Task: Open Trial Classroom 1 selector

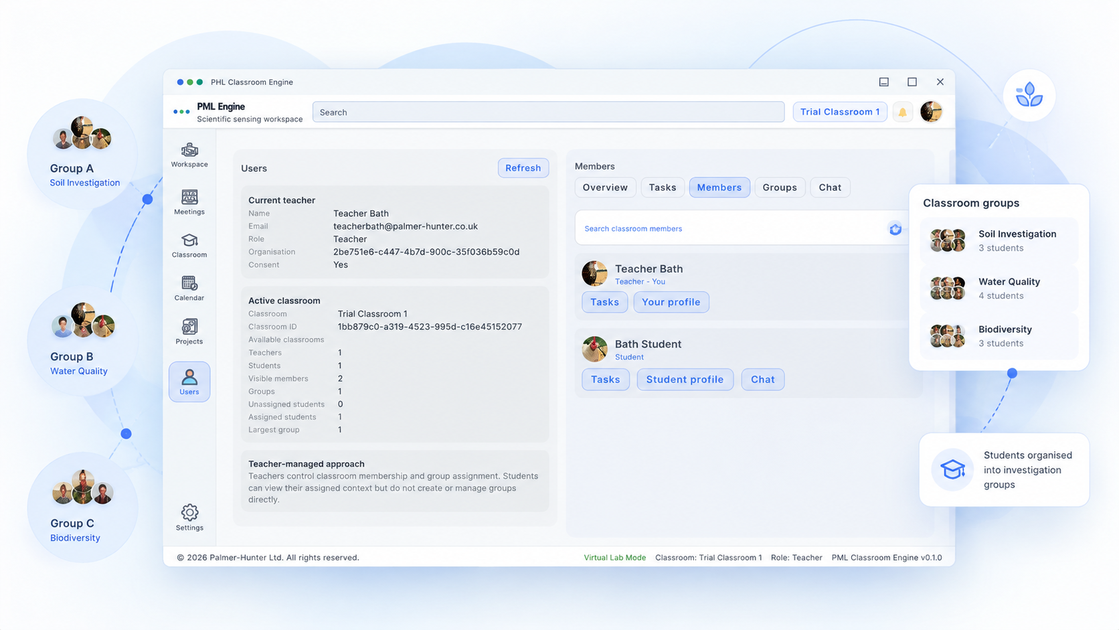Action: (840, 112)
